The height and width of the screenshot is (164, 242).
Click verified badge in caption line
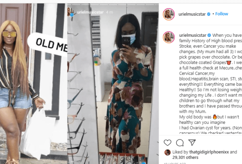point(209,35)
